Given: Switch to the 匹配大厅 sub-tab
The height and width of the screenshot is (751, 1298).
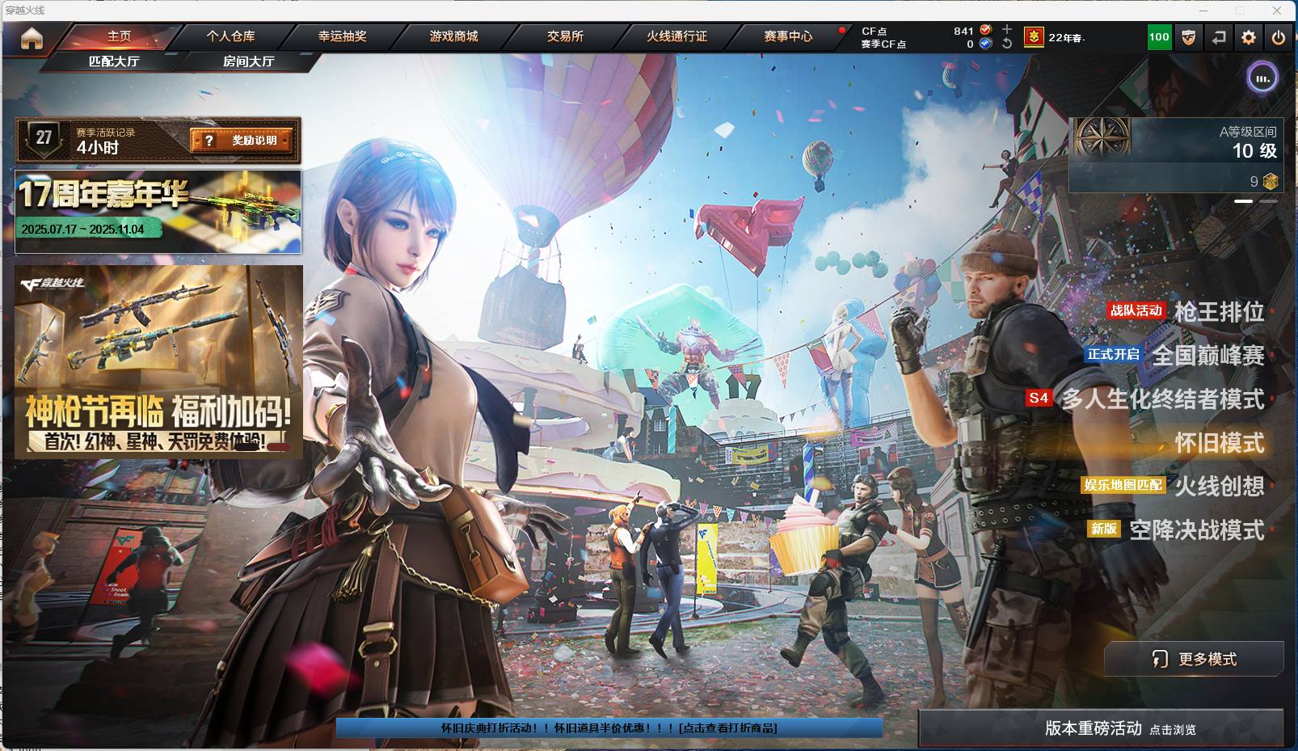Looking at the screenshot, I should 114,61.
